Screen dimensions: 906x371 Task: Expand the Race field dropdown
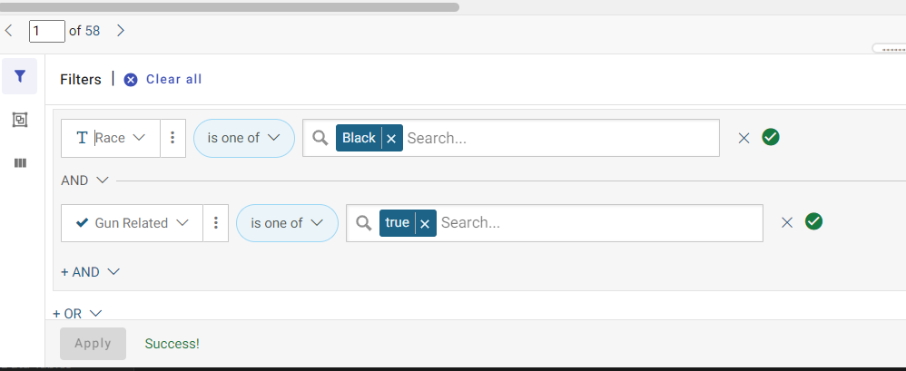click(111, 138)
